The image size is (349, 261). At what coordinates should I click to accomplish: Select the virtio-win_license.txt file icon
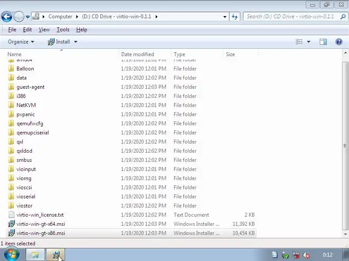point(11,214)
